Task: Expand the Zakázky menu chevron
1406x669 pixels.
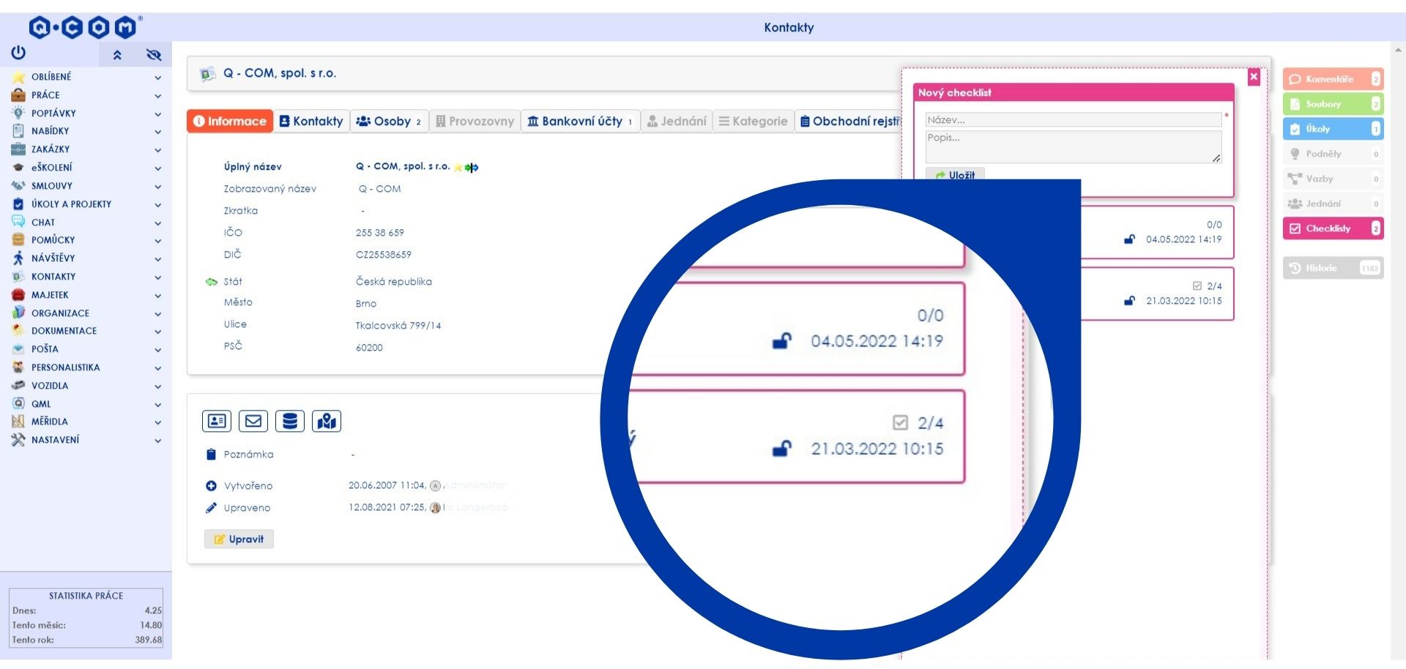Action: pyautogui.click(x=157, y=150)
